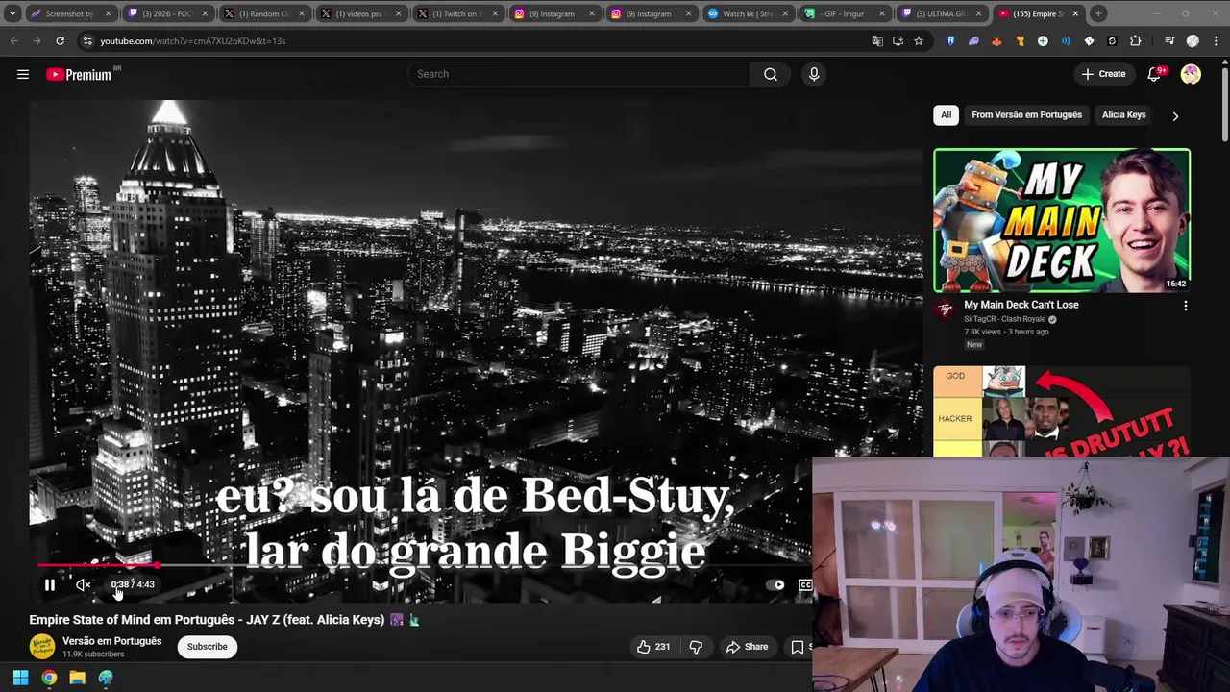Switch to the (1) Twitch on X tab
Image resolution: width=1230 pixels, height=692 pixels.
pyautogui.click(x=458, y=13)
